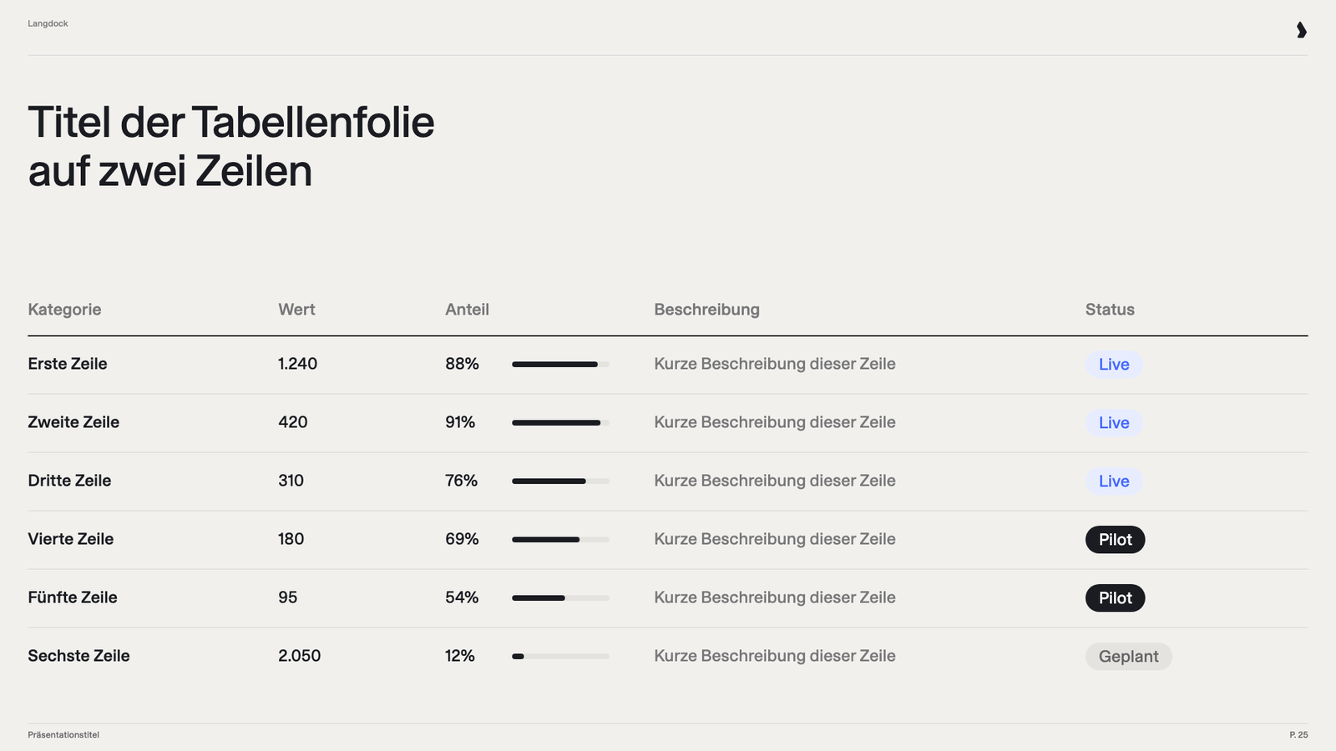Select the 'Zweite Zeile' cell
The image size is (1336, 751).
click(x=73, y=422)
